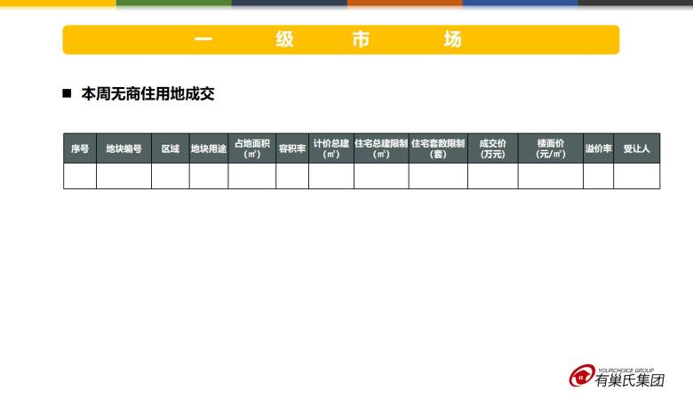
Task: Click the empty cell under 成交价
Action: pyautogui.click(x=493, y=176)
